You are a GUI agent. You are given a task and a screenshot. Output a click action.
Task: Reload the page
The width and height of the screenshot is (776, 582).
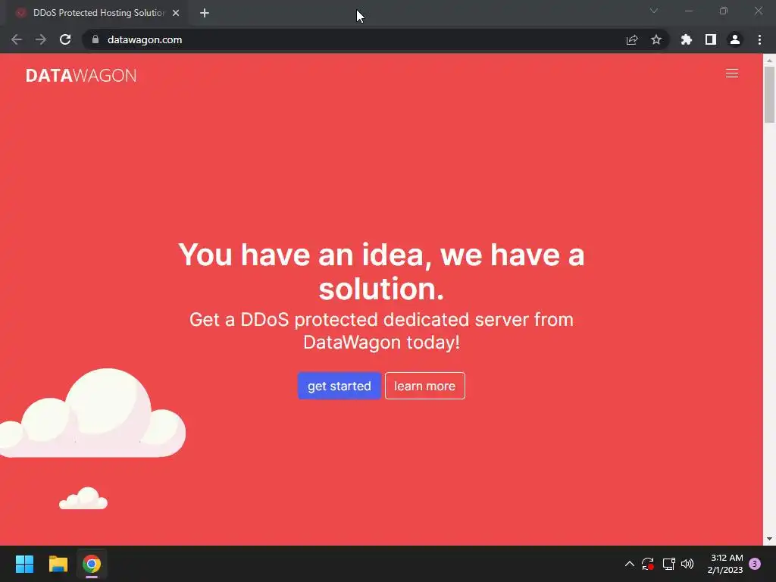pyautogui.click(x=65, y=39)
